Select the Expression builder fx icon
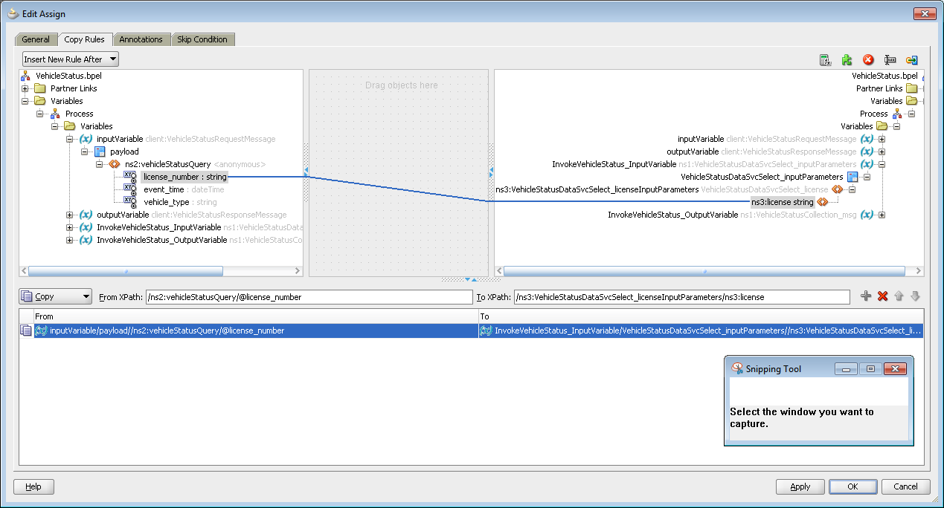Viewport: 944px width, 508px height. point(825,60)
